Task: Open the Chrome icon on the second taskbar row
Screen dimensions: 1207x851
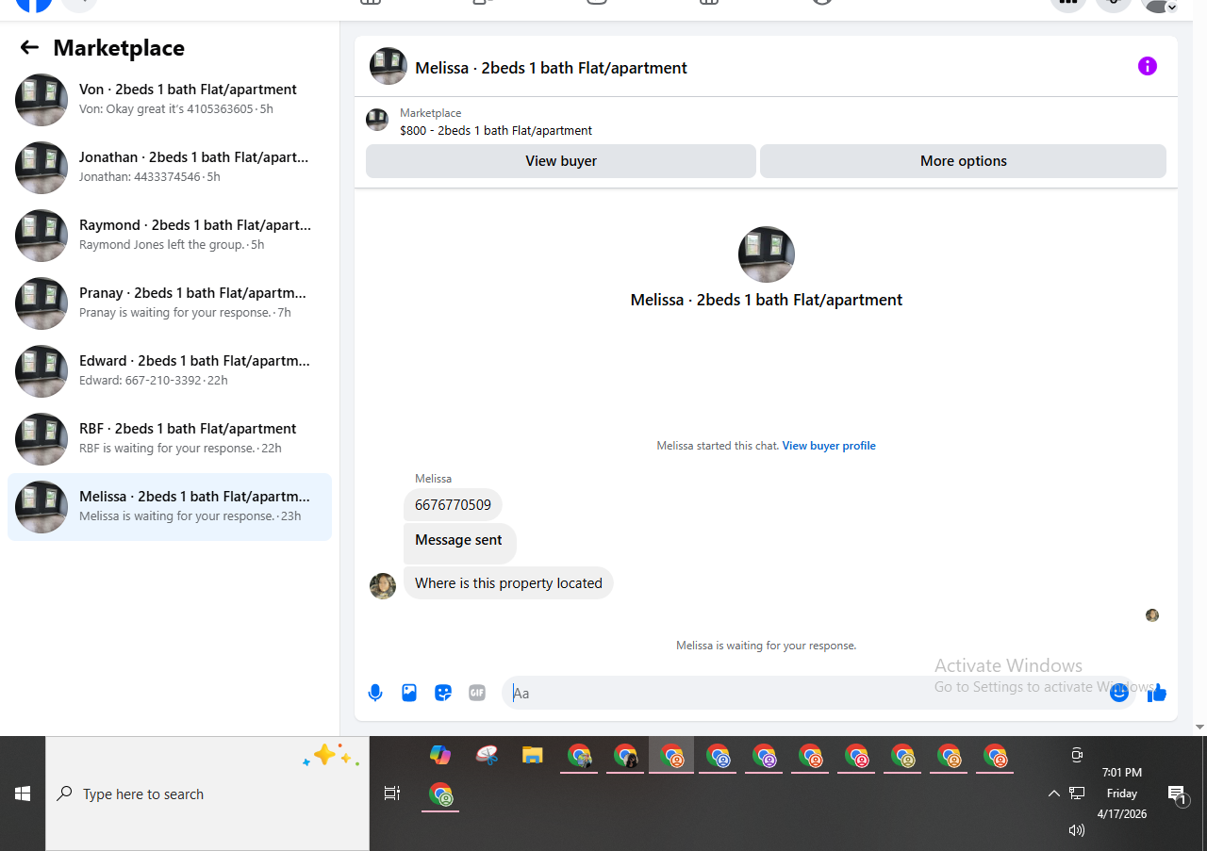Action: pos(440,794)
